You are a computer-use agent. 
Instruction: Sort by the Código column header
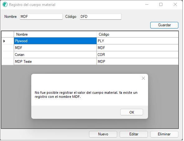[x=138, y=35]
